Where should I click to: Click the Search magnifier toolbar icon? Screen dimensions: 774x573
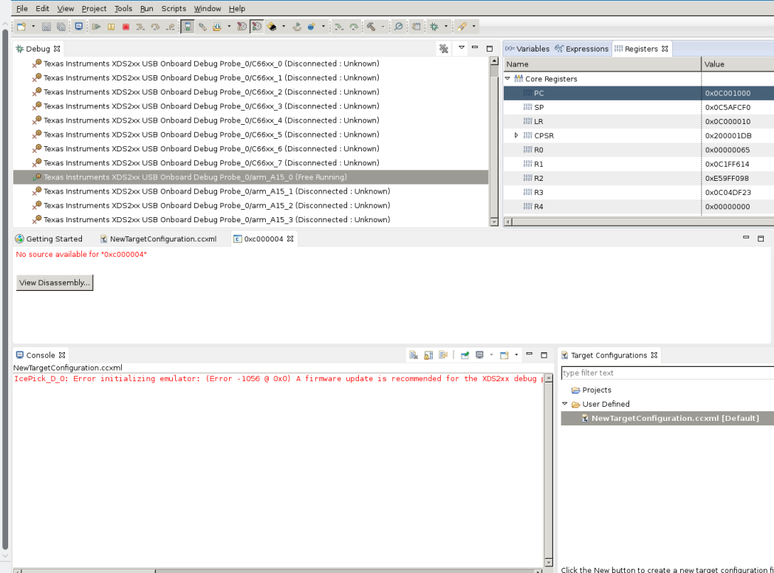coord(398,27)
